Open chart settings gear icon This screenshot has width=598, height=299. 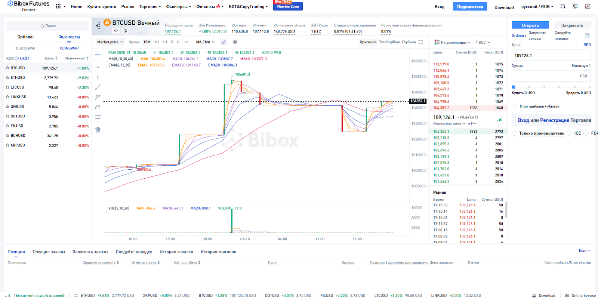click(235, 42)
